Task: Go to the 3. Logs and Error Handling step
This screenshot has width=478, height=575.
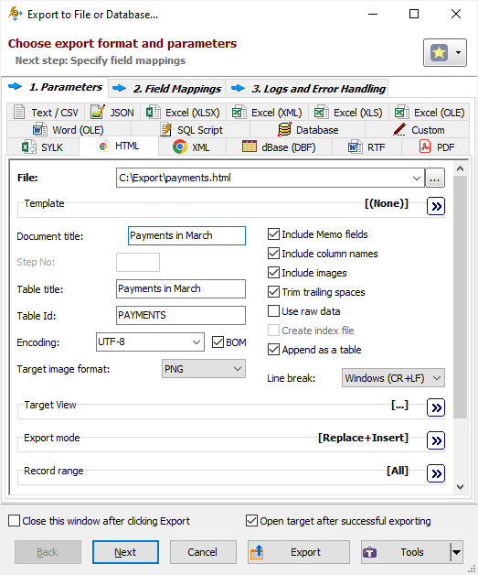Action: click(307, 89)
